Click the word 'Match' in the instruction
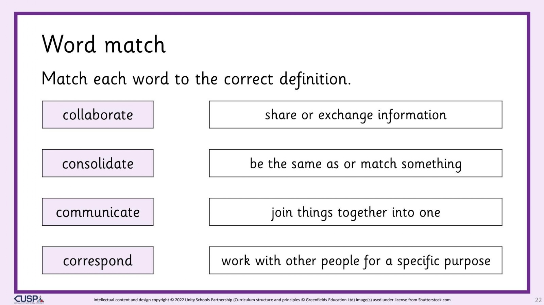Viewport: 544px width, 305px height. (x=65, y=79)
